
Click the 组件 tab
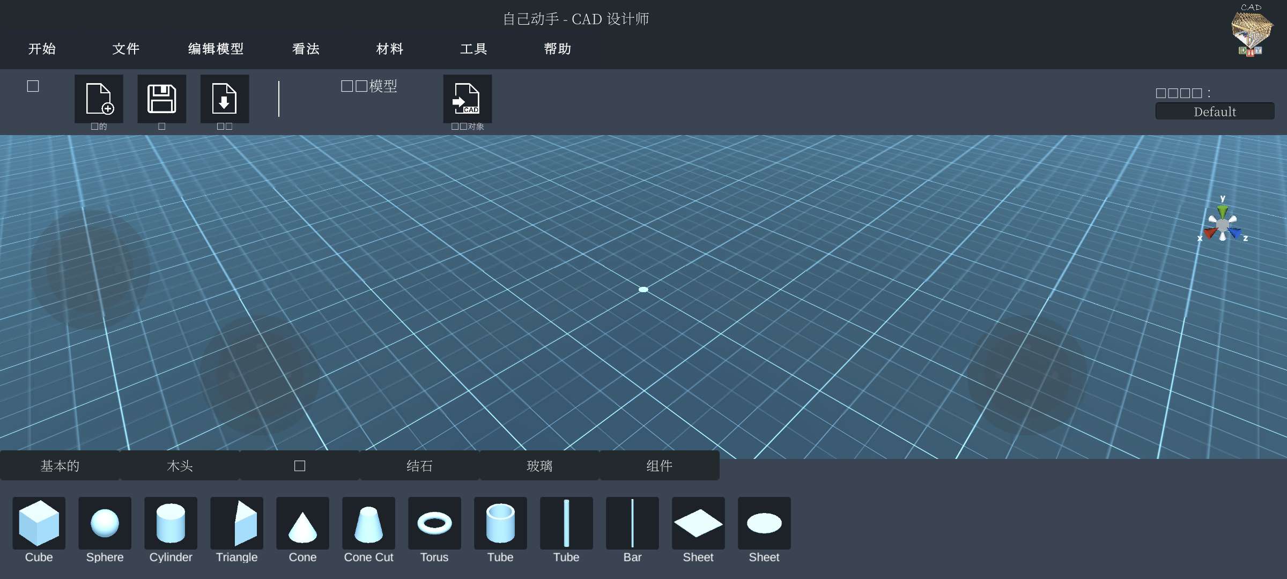point(657,466)
